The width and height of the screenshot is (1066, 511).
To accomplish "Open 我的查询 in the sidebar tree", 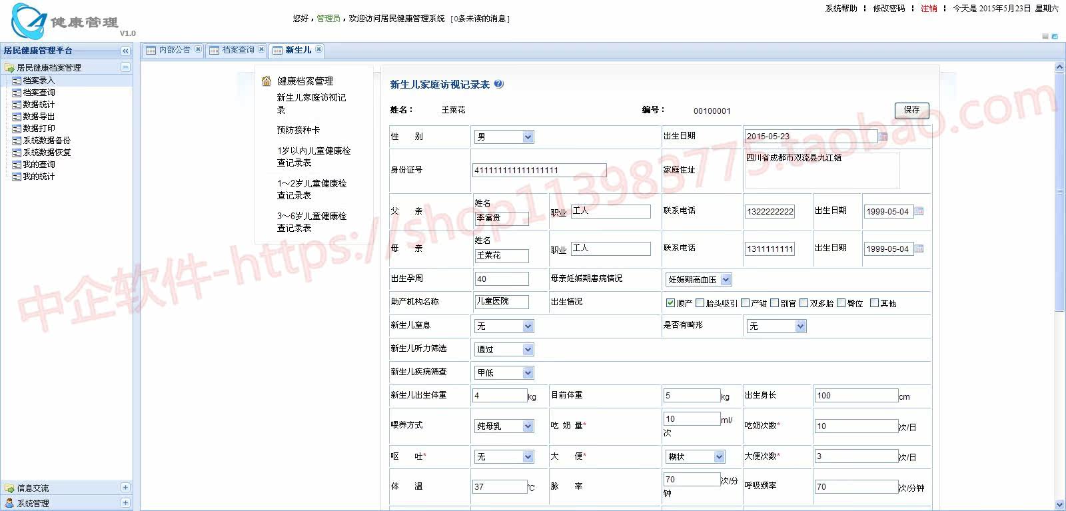I will pos(39,165).
